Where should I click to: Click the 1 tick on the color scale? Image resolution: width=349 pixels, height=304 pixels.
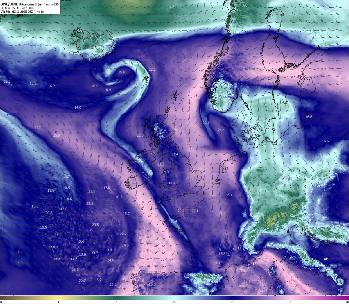(58, 302)
